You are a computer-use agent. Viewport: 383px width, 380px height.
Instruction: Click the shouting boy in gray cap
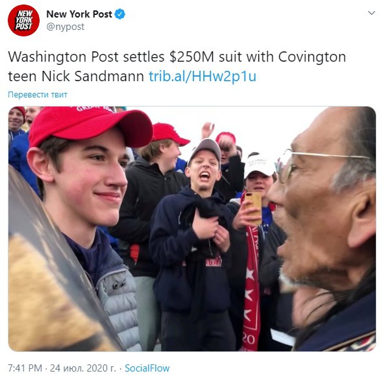pos(204,166)
